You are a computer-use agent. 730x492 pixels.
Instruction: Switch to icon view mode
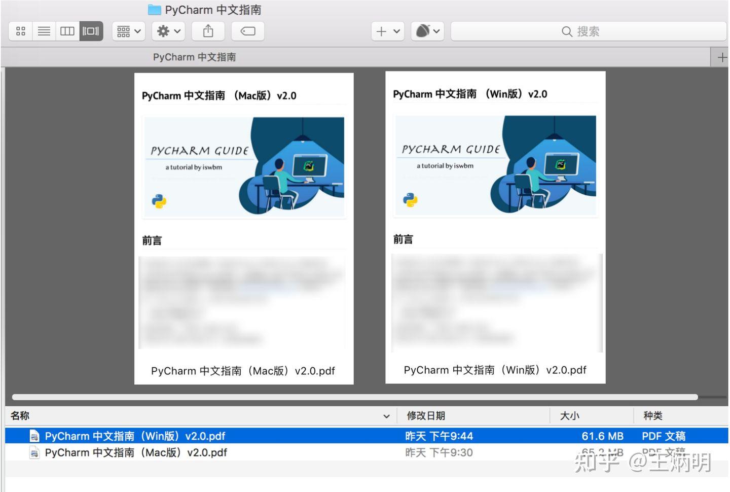20,31
